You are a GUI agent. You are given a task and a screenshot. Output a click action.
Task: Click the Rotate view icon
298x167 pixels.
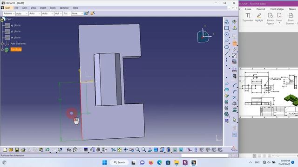[x=132, y=150]
